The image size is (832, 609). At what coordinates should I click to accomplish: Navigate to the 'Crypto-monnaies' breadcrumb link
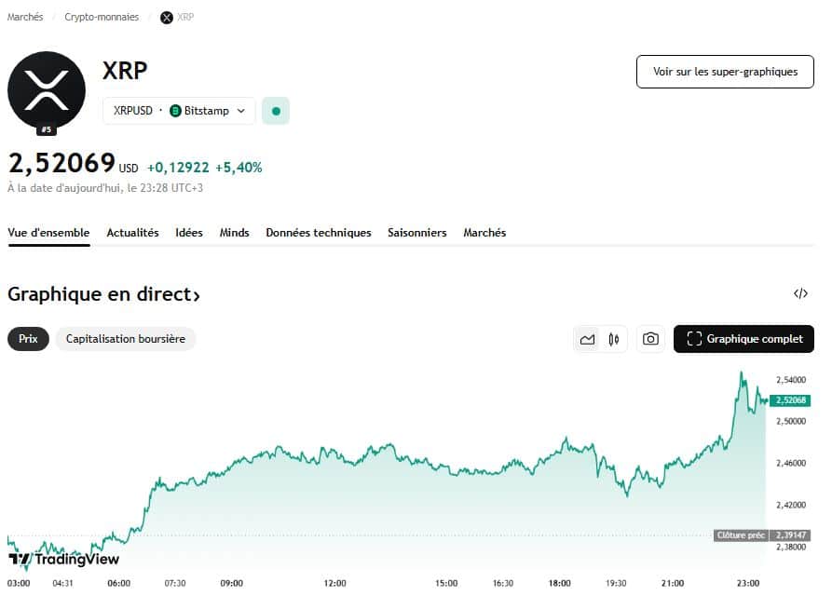[x=101, y=16]
